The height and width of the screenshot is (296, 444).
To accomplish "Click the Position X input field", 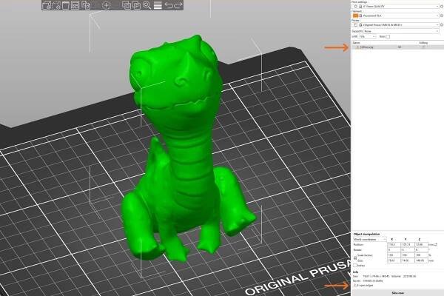I will point(394,245).
